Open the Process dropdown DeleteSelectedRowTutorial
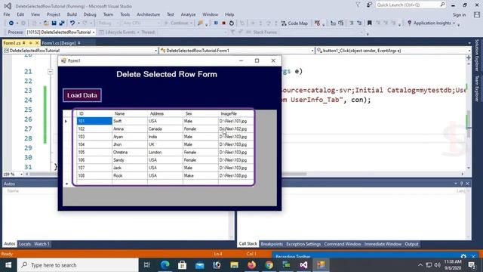This screenshot has width=483, height=272. click(60, 32)
